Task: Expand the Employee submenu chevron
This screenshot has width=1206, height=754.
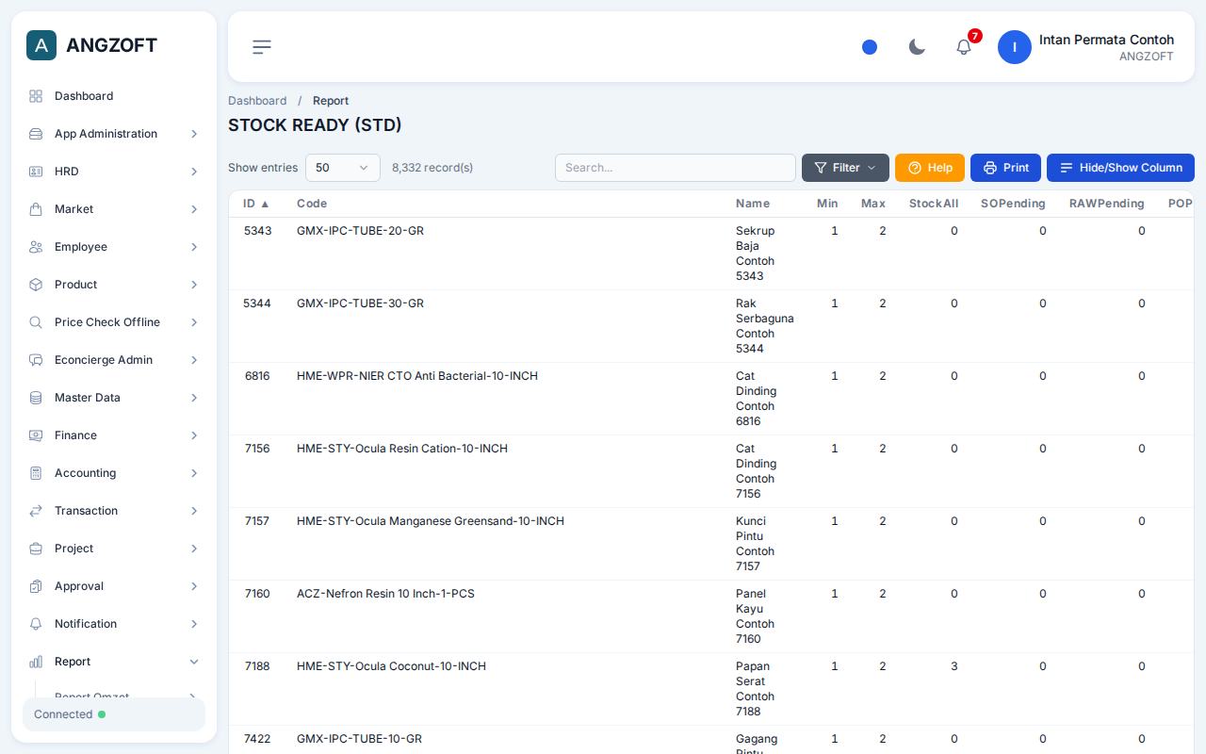Action: coord(194,247)
